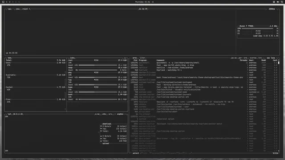The height and width of the screenshot is (160, 285).
Task: Select the systemd-hostnamed process row
Action: point(204,82)
